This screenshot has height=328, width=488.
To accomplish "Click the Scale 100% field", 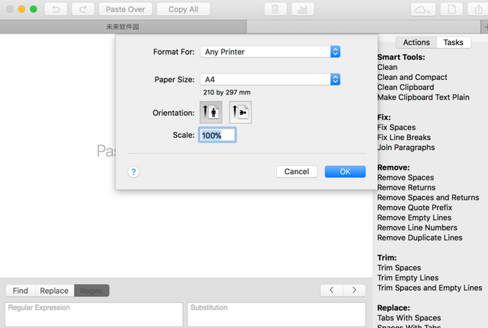I will tap(217, 135).
